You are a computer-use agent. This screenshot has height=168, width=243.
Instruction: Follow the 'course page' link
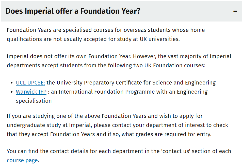(22, 160)
